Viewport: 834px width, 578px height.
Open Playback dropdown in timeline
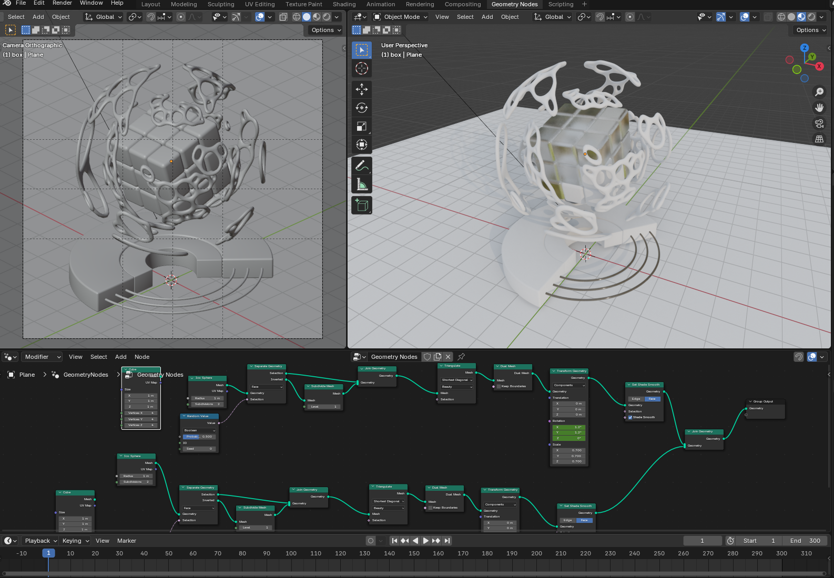40,541
